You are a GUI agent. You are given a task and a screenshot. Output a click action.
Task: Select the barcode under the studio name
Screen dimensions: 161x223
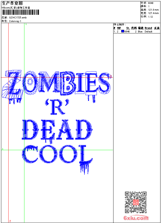point(20,12)
